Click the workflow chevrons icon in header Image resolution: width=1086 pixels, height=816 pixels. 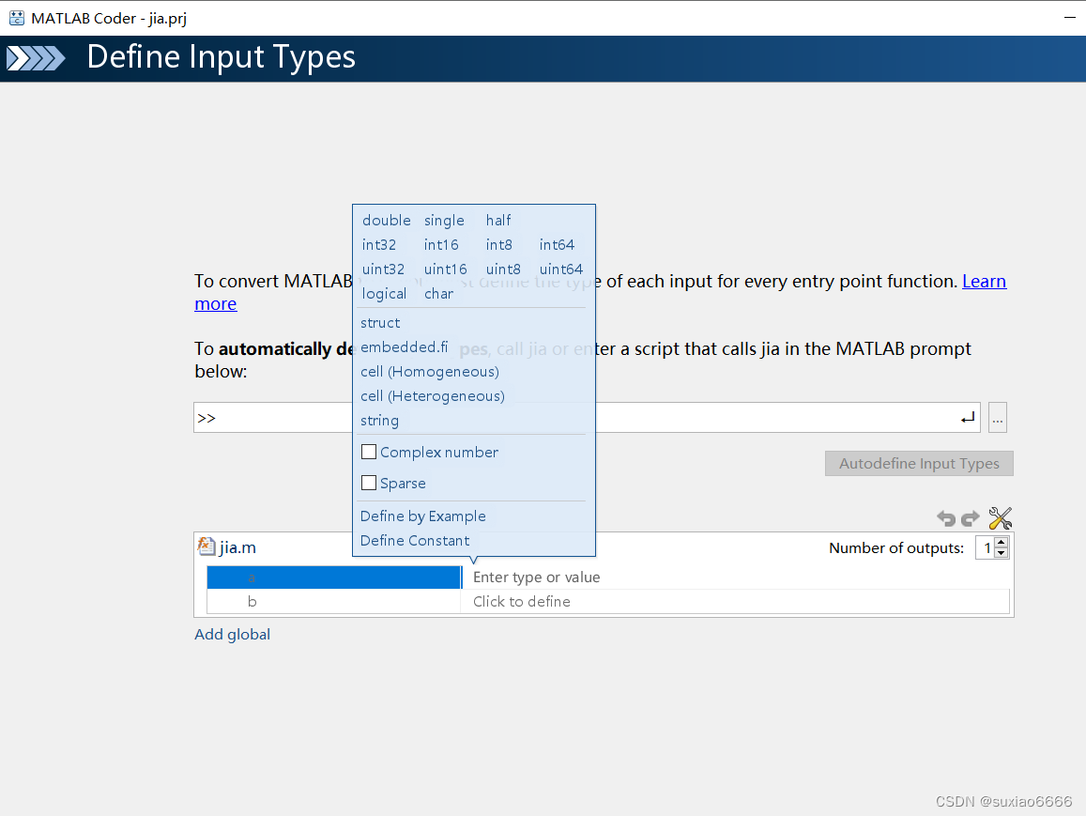coord(36,58)
